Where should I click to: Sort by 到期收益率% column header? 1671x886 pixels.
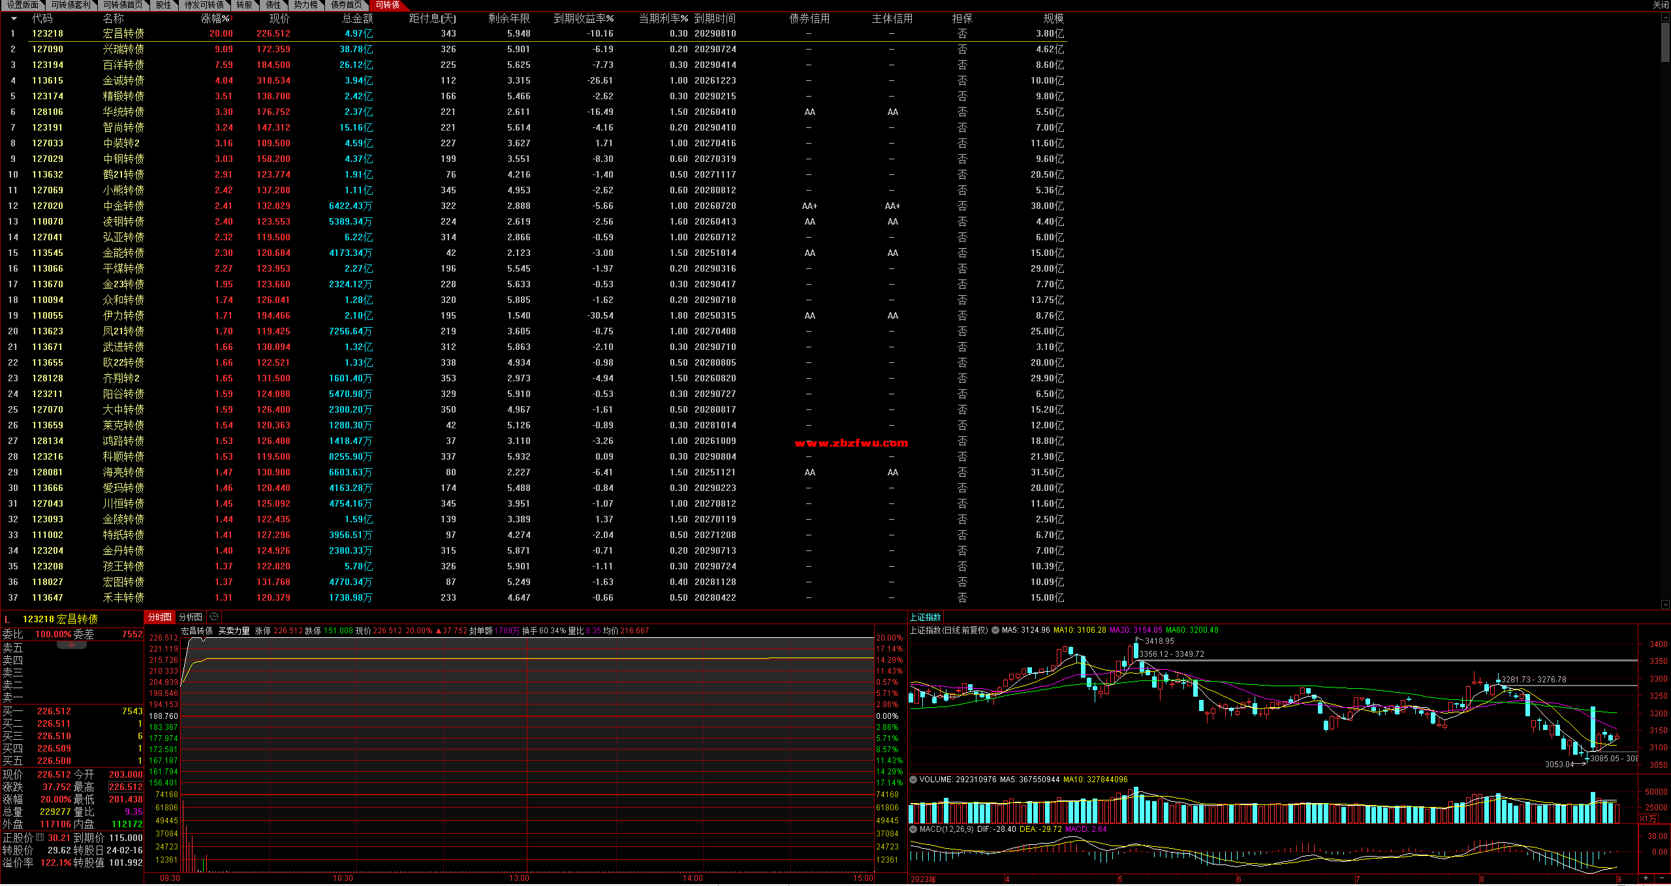pos(584,19)
